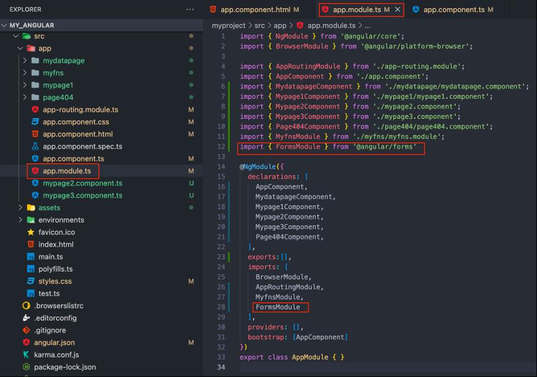The image size is (537, 377).
Task: Open the Explorer more actions menu
Action: (x=190, y=9)
